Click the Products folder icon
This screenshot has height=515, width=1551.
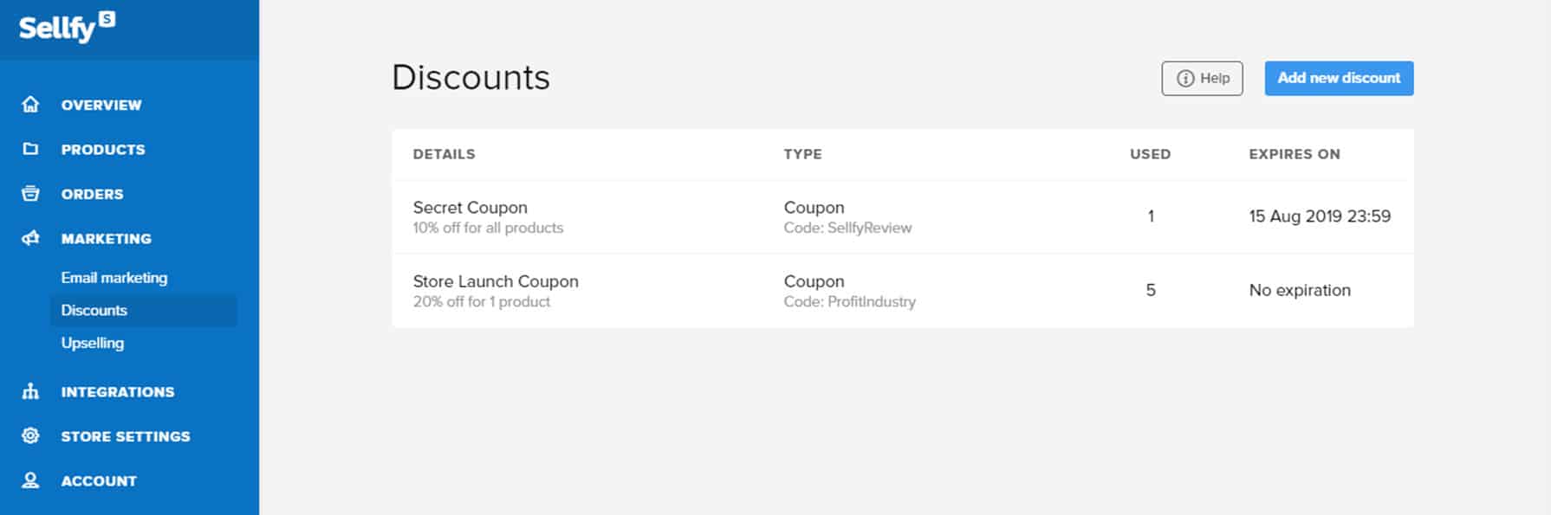(30, 149)
